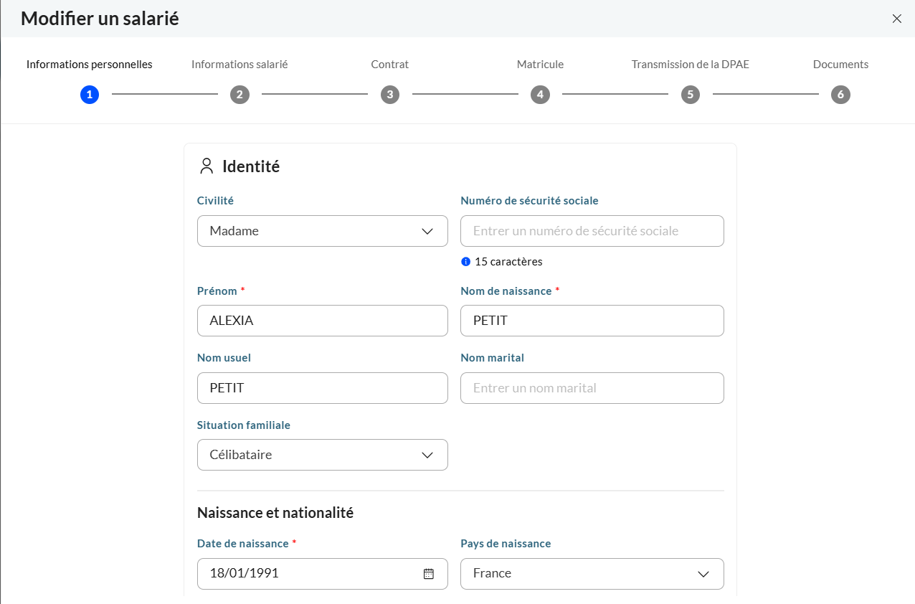Select the Documents step label
Screen dimensions: 915x604
point(840,65)
